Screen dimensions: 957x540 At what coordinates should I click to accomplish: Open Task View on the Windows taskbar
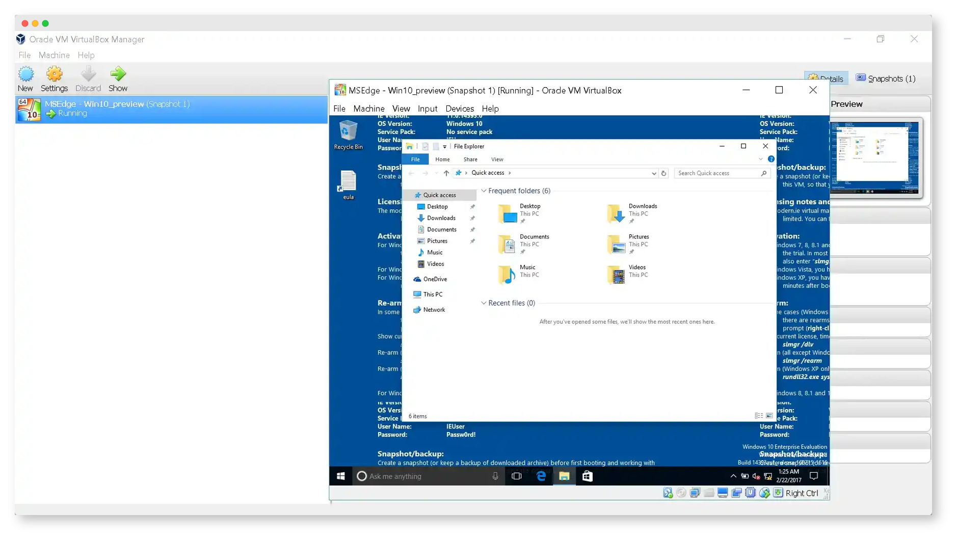pos(516,476)
